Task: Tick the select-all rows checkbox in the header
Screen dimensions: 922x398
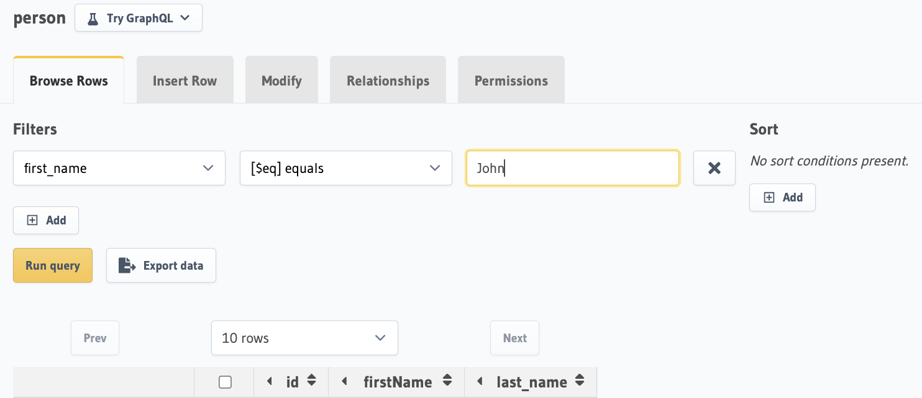Action: tap(226, 382)
